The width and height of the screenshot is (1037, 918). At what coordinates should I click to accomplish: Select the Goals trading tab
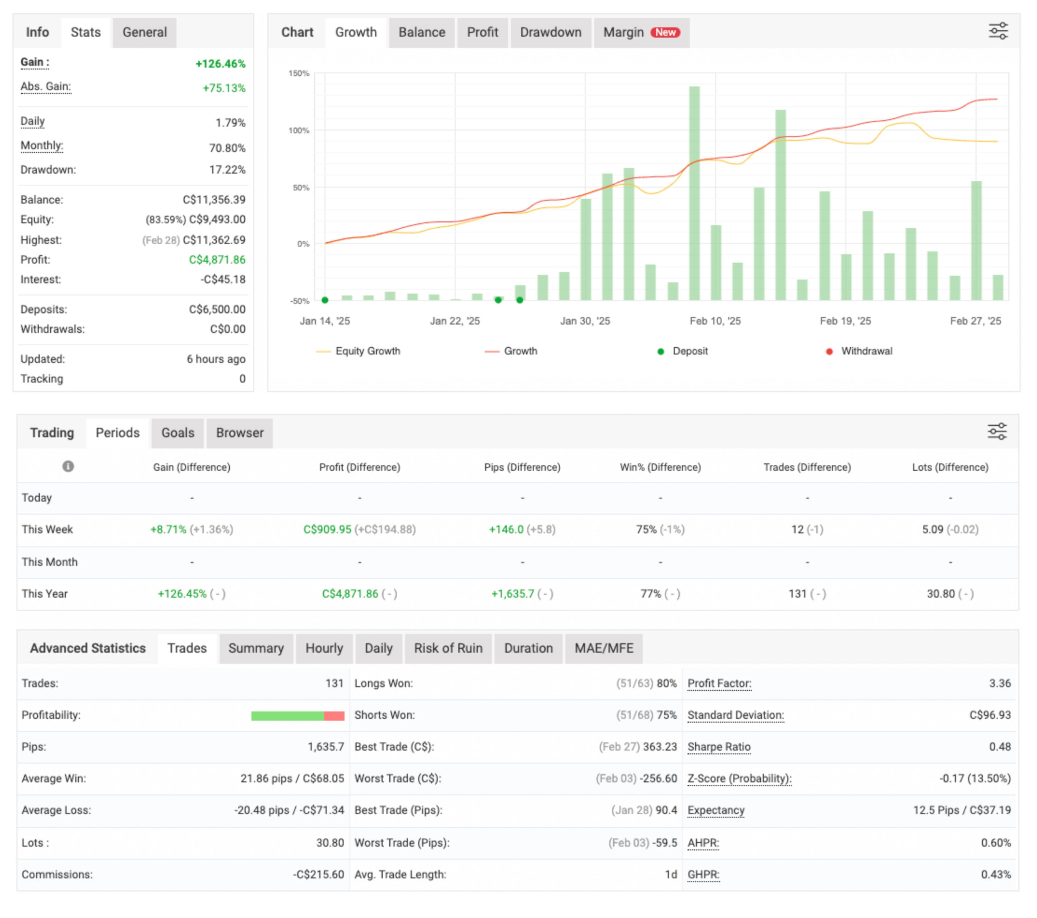pyautogui.click(x=177, y=433)
